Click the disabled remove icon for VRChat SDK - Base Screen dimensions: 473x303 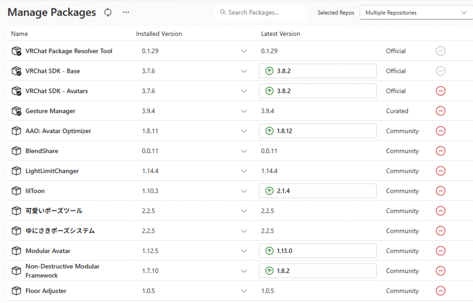(x=440, y=71)
